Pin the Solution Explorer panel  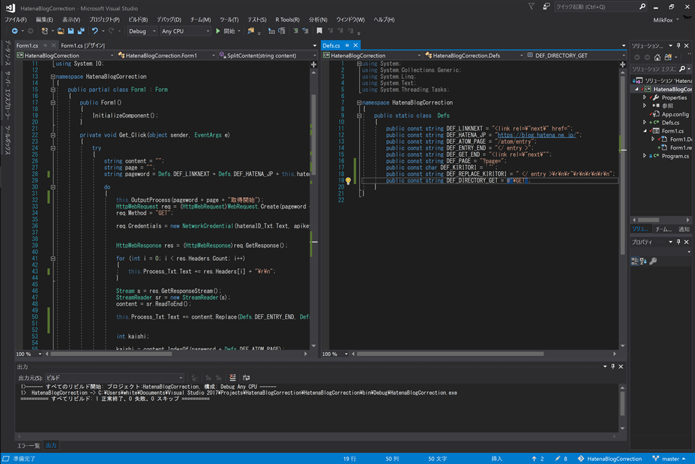[x=678, y=46]
